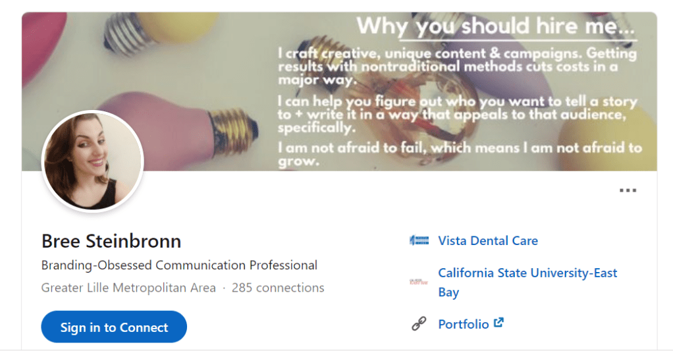Click the chain link icon beside Portfolio
The width and height of the screenshot is (673, 355).
tap(419, 324)
